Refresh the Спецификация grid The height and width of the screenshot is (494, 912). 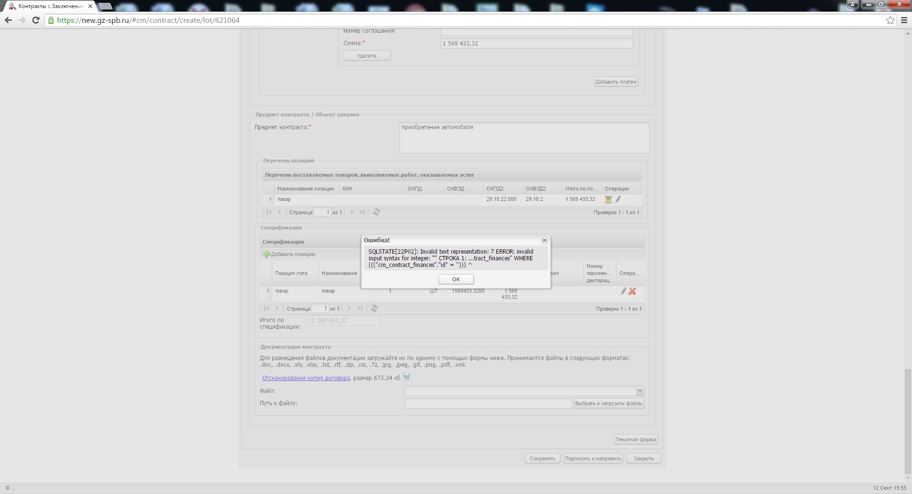(374, 308)
